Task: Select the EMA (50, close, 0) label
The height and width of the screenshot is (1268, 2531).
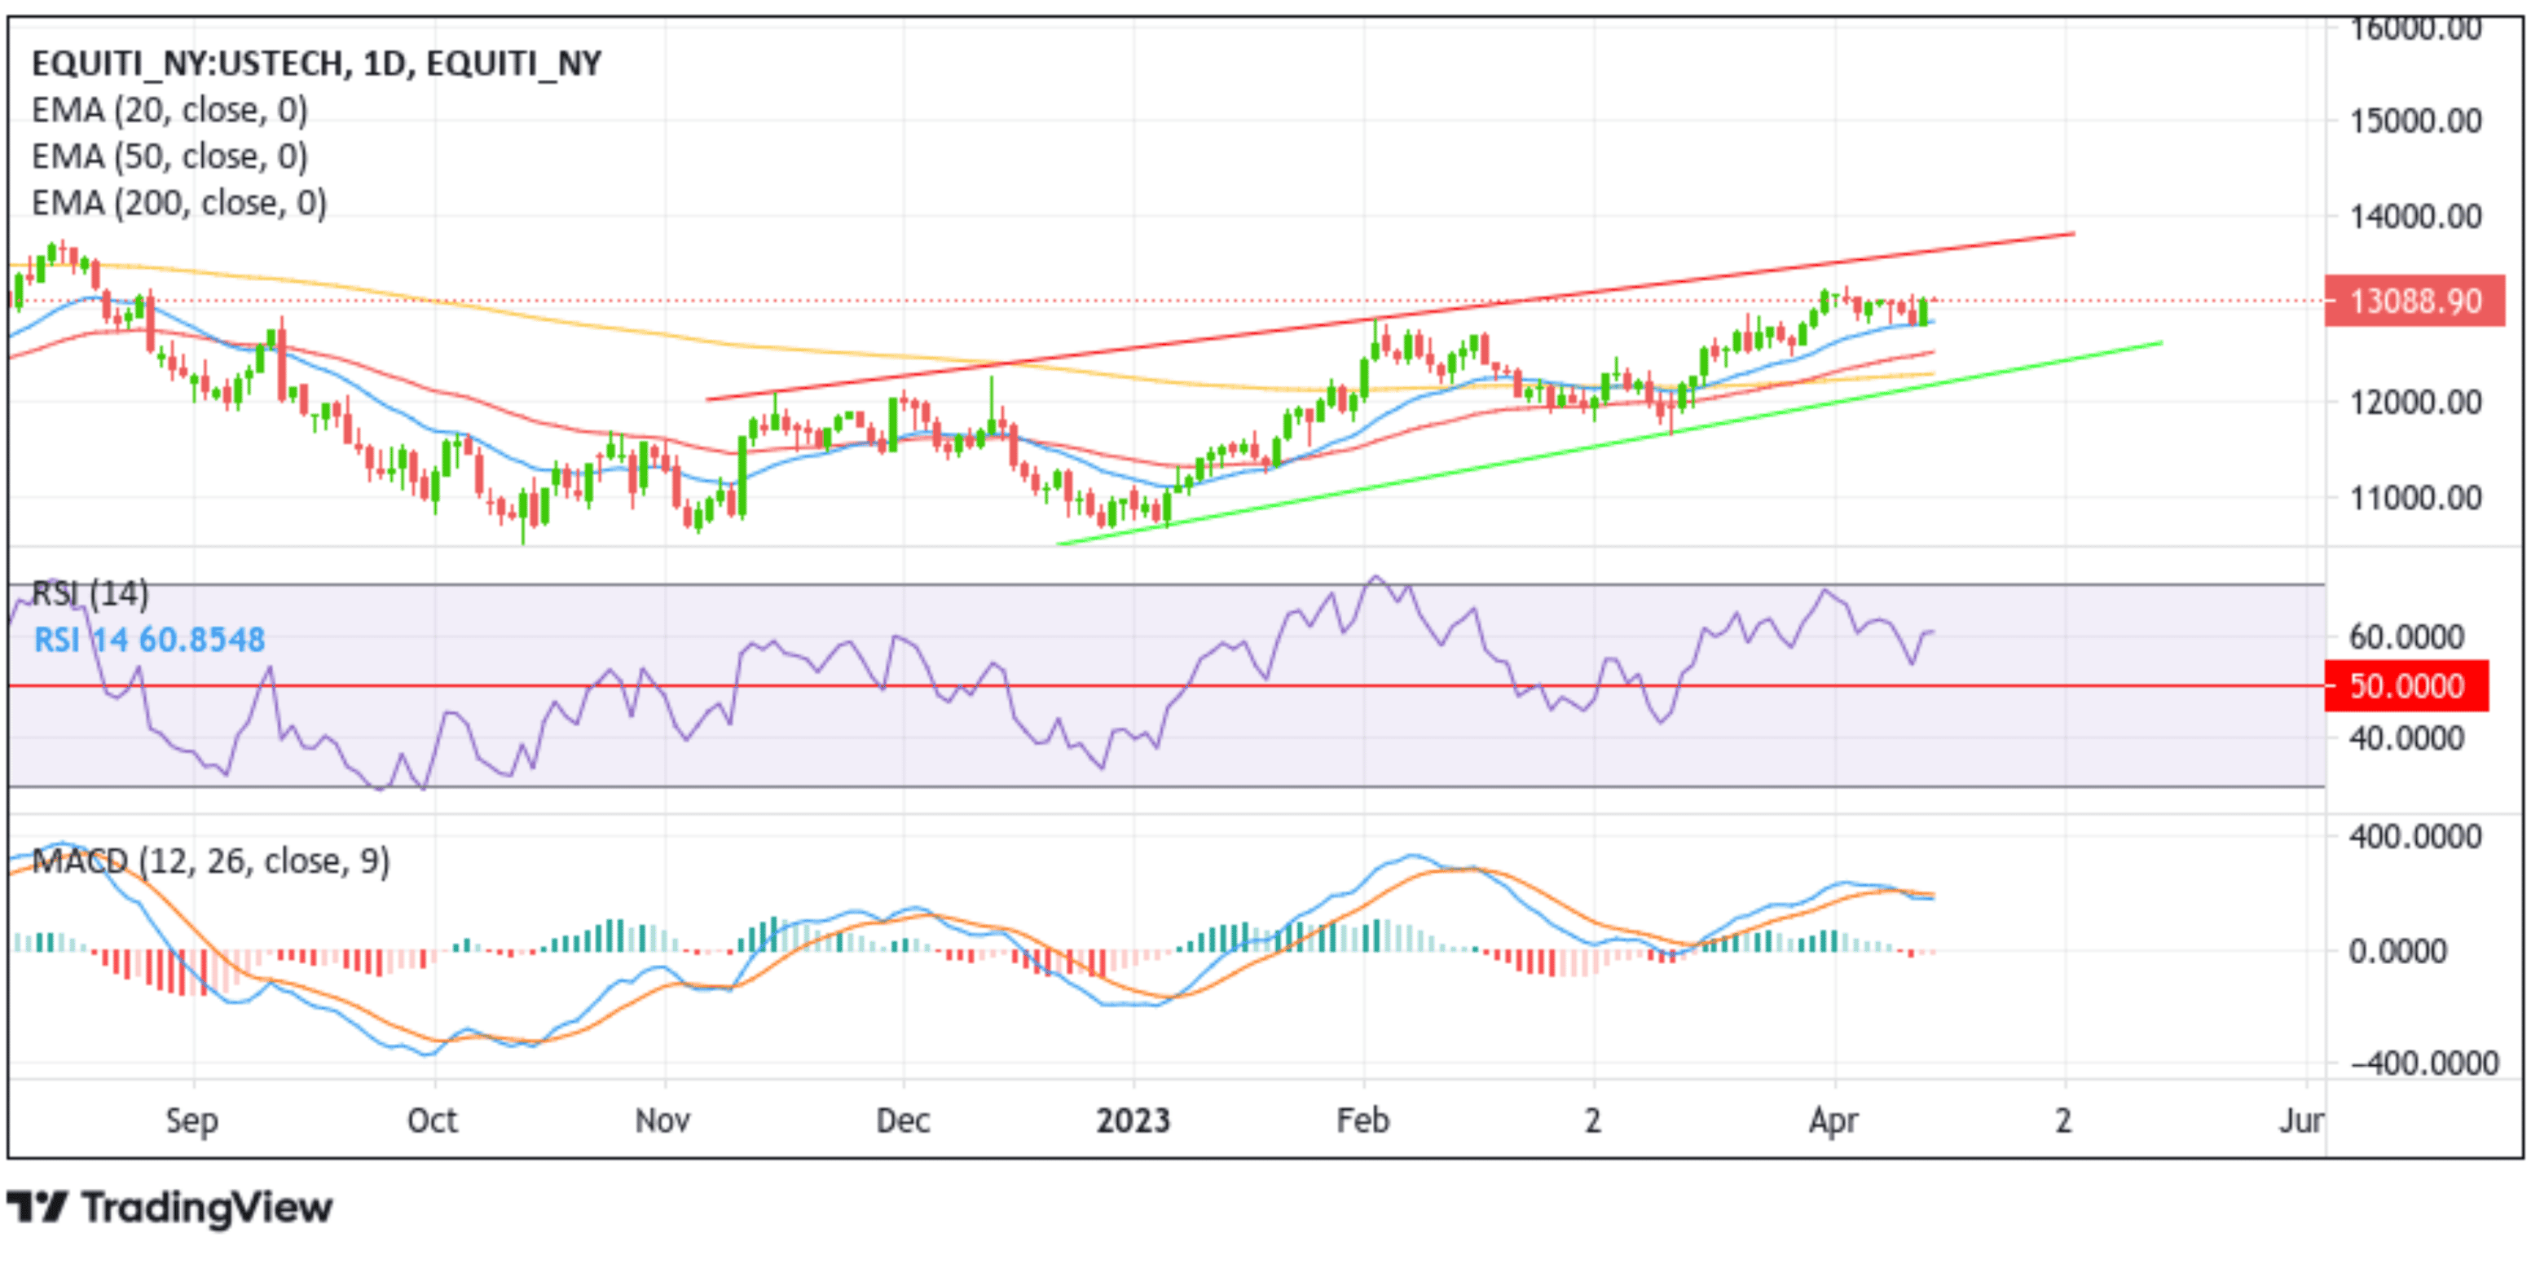Action: tap(170, 156)
